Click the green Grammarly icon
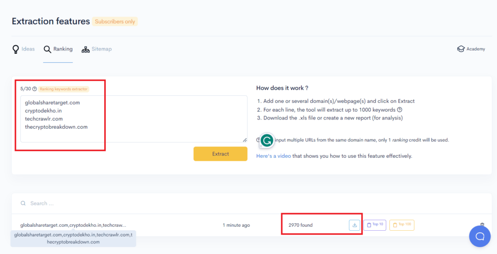 tap(266, 140)
